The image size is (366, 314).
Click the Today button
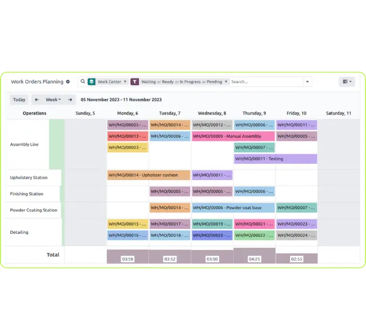(19, 99)
